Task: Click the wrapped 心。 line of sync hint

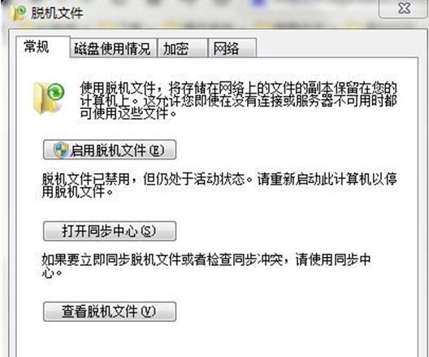Action: click(52, 272)
